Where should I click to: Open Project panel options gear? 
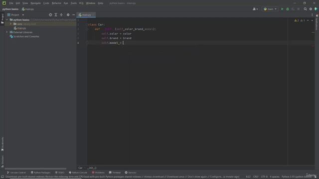(68, 15)
